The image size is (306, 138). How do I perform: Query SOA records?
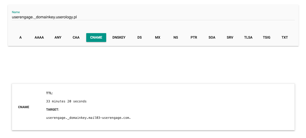pyautogui.click(x=212, y=38)
